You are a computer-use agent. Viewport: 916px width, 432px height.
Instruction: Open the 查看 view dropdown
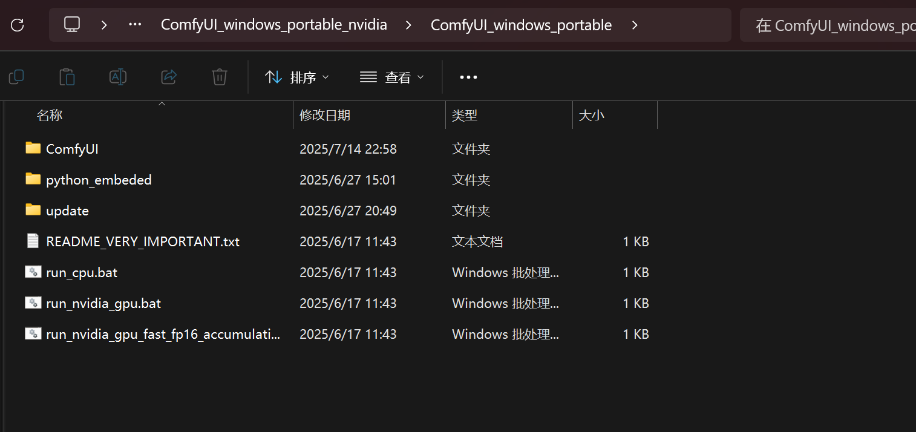click(x=392, y=77)
